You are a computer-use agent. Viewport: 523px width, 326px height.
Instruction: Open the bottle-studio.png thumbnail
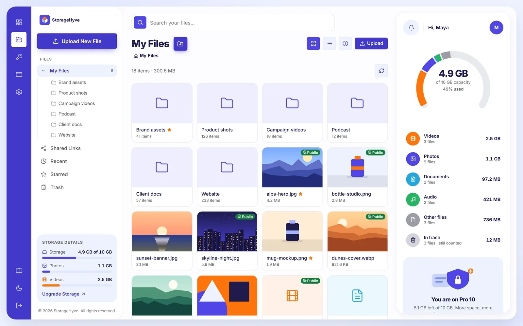[x=357, y=167]
